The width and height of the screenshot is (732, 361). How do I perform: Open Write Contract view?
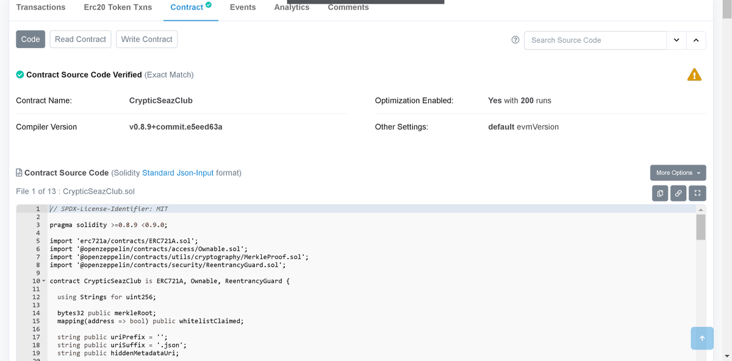[x=146, y=39]
